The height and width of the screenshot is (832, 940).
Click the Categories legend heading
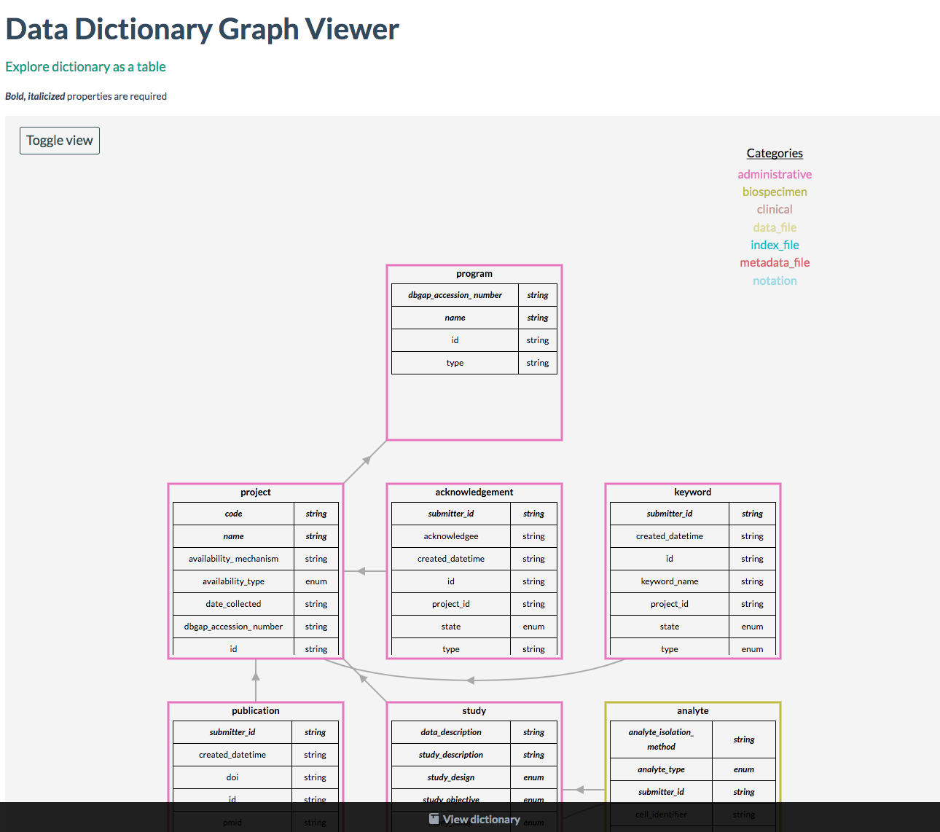[x=775, y=153]
